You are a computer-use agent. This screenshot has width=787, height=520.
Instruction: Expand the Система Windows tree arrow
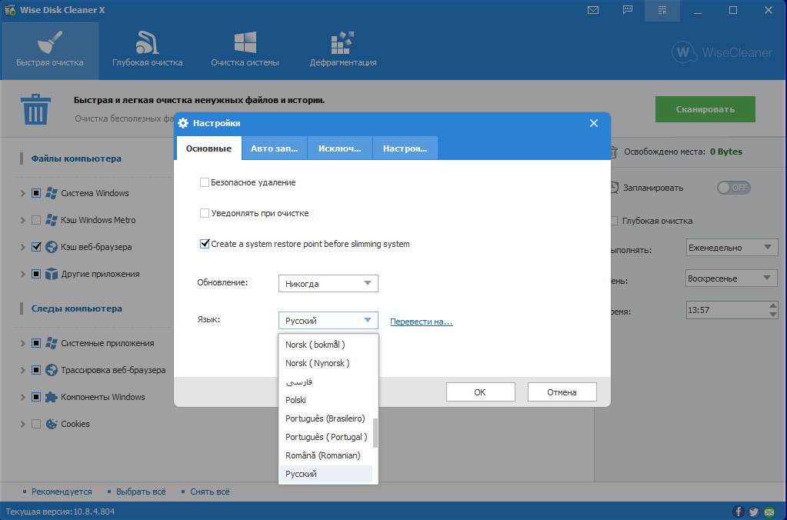[22, 193]
